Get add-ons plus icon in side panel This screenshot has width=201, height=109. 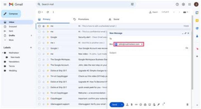197,56
